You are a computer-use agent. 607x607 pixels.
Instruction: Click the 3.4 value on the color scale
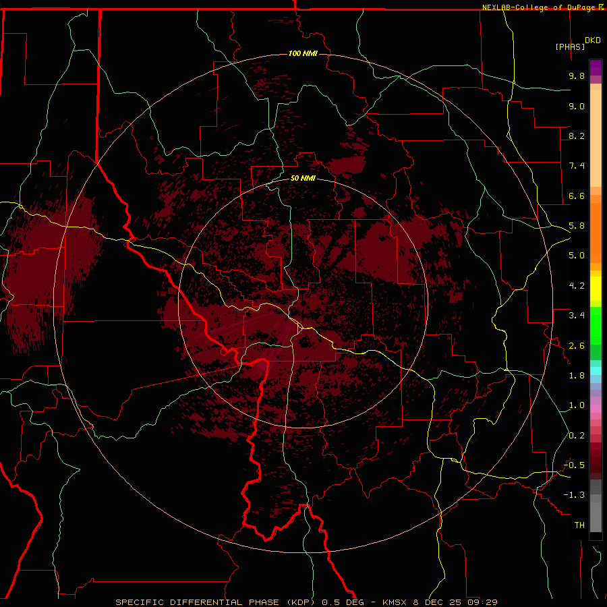577,316
